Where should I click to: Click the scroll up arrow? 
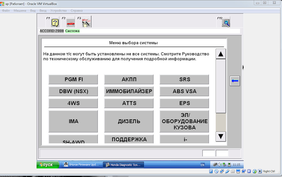(221, 54)
